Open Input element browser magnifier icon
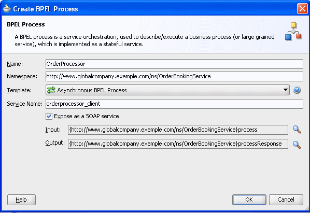310x213 pixels. pos(297,130)
